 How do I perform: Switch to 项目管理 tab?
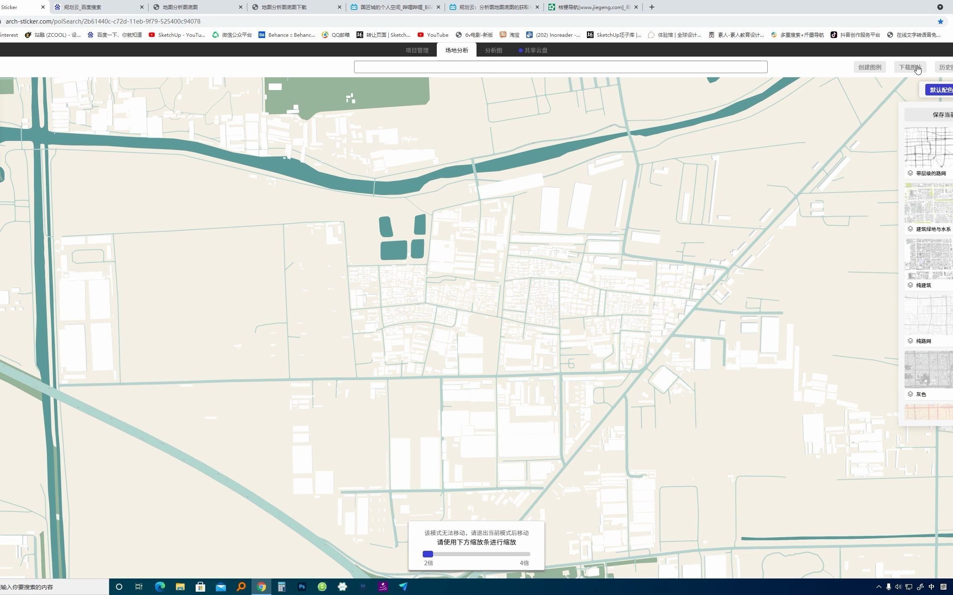click(x=417, y=50)
